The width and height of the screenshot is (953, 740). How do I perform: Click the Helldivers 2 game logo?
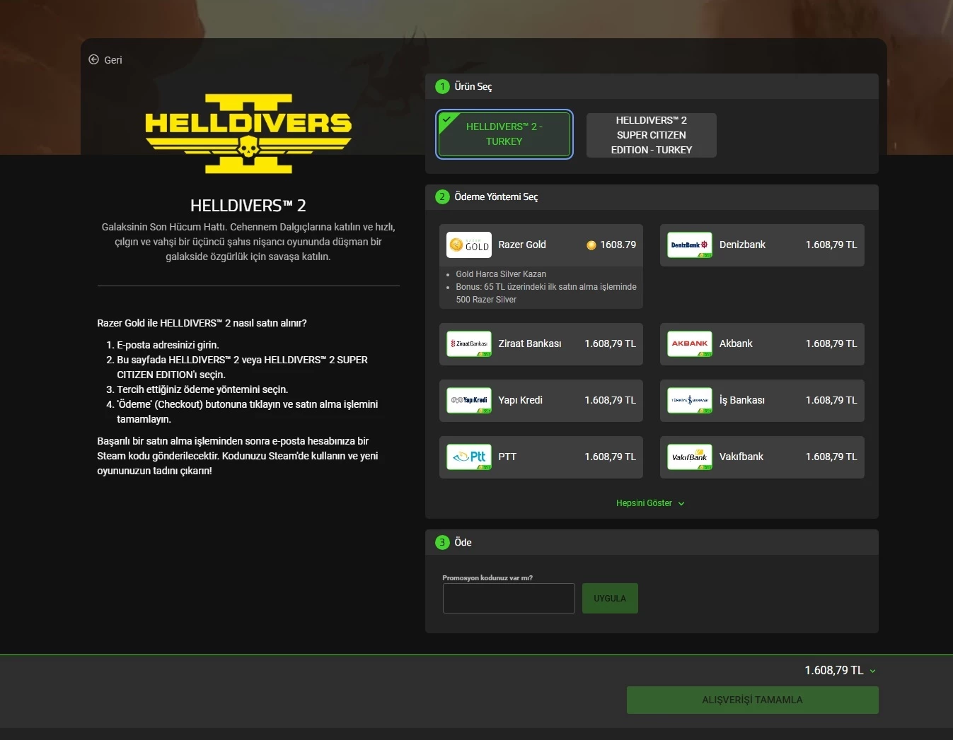(248, 134)
